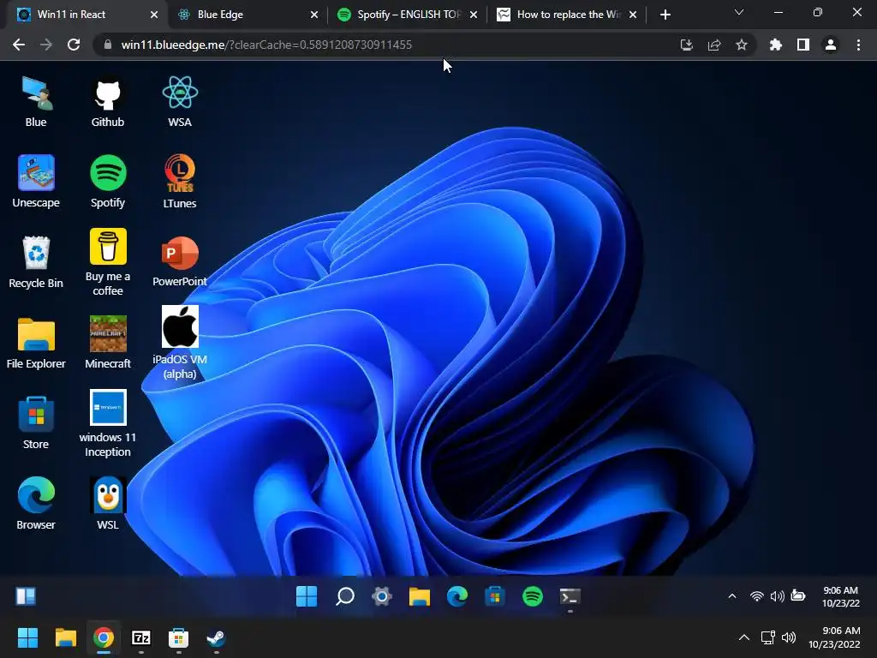
Task: Open the Recycle Bin
Action: pyautogui.click(x=36, y=262)
